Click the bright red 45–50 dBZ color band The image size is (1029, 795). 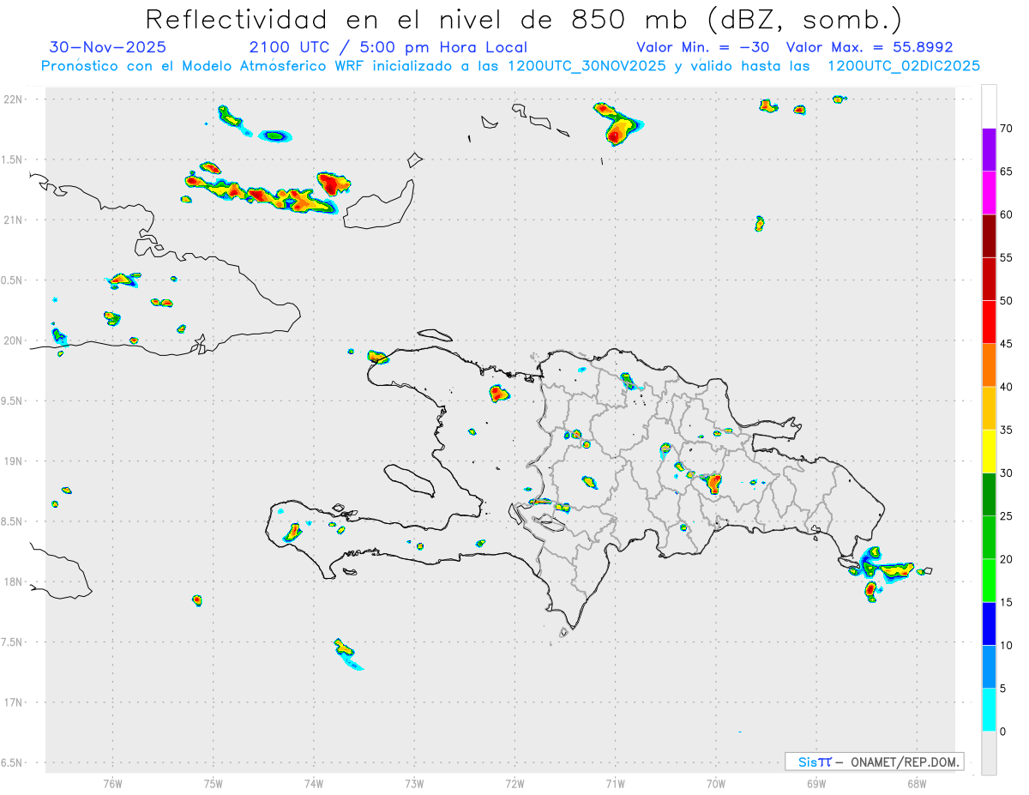(989, 322)
